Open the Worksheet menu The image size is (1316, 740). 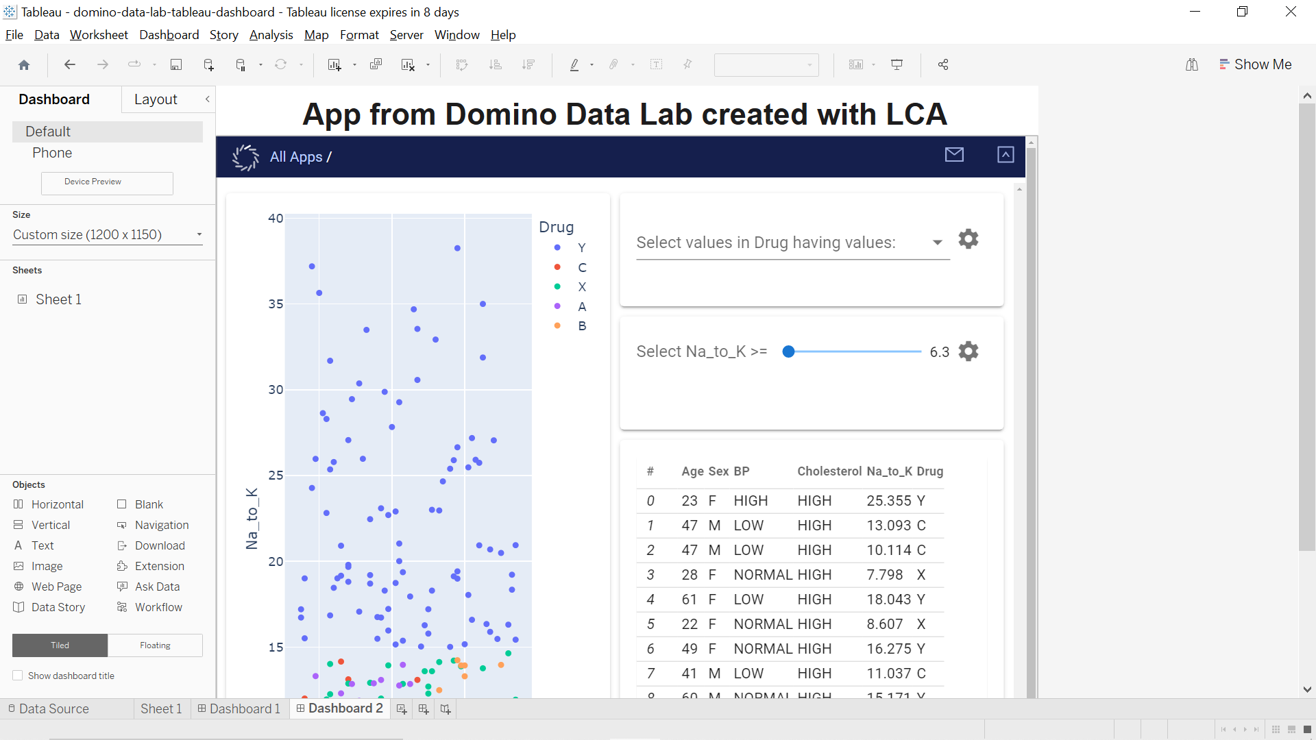(99, 35)
